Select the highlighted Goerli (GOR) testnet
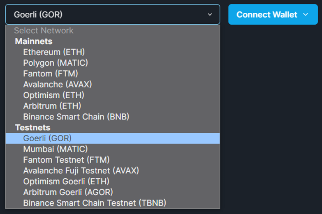The image size is (322, 214). [x=47, y=138]
